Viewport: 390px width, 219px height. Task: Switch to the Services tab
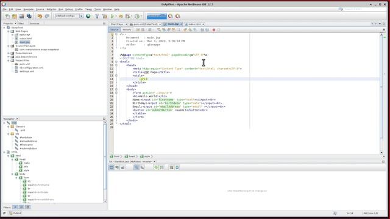point(34,23)
